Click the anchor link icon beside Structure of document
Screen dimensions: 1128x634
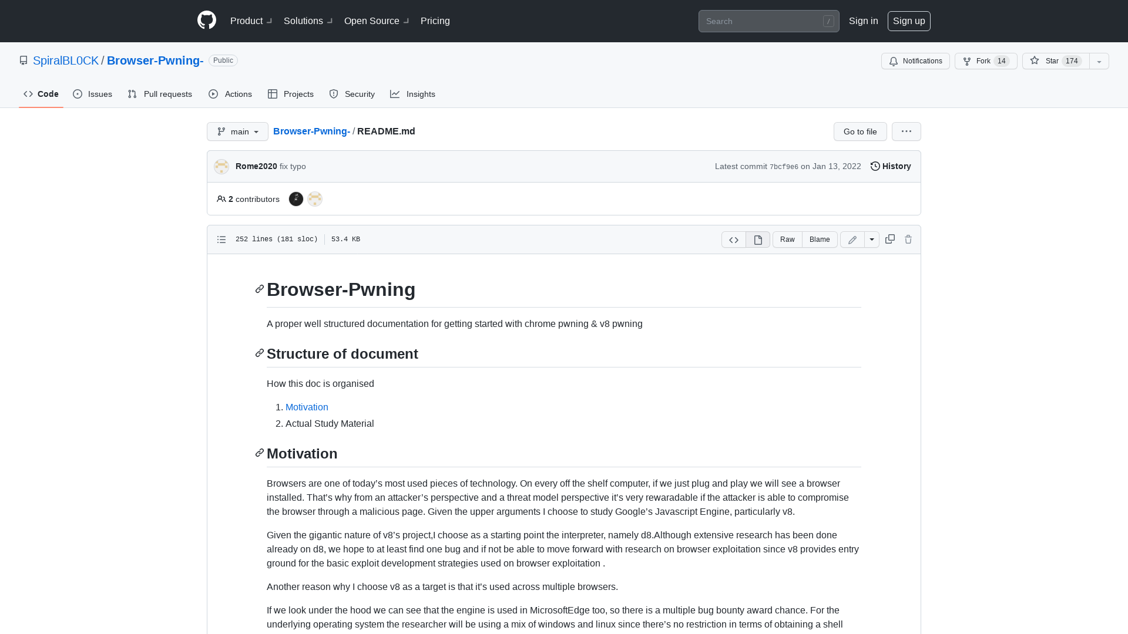coord(260,353)
